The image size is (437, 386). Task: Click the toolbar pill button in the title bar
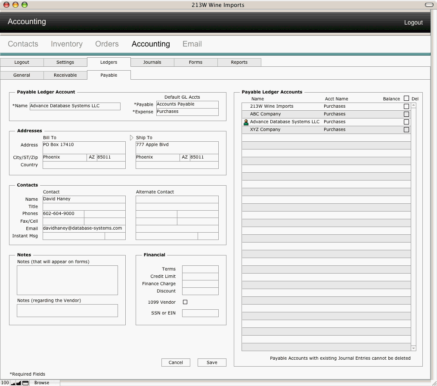429,5
